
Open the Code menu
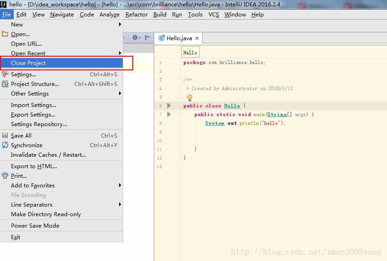coord(87,15)
